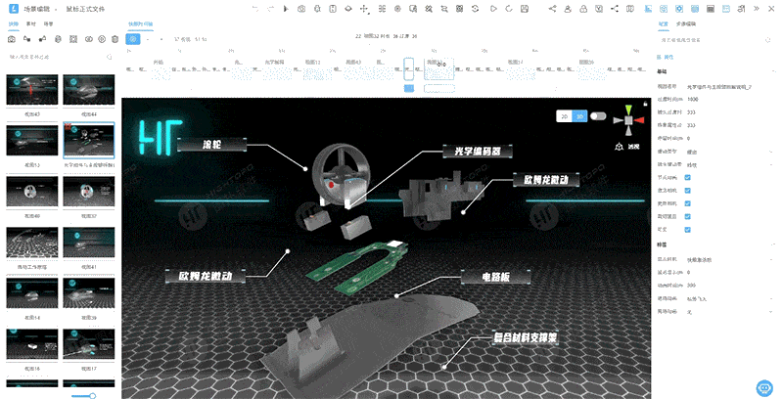
Task: Click the trash delete icon in snapshot toolbar
Action: tap(115, 39)
